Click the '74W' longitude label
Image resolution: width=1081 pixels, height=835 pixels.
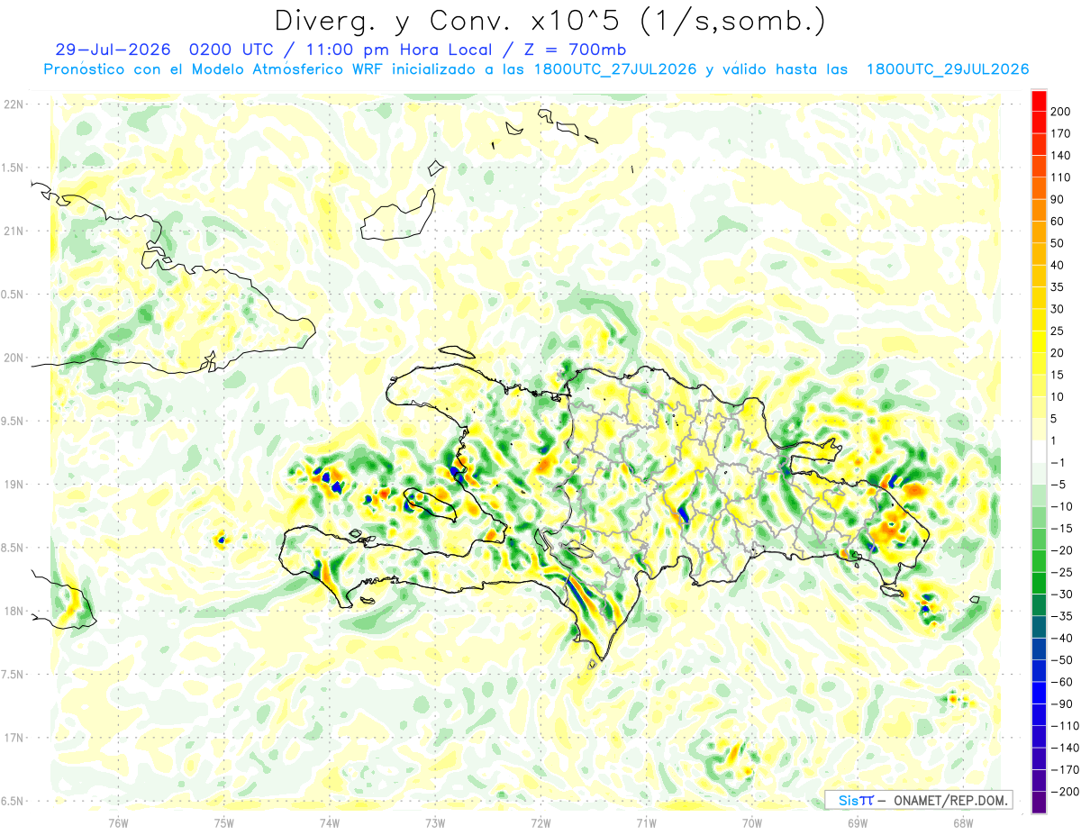point(330,822)
